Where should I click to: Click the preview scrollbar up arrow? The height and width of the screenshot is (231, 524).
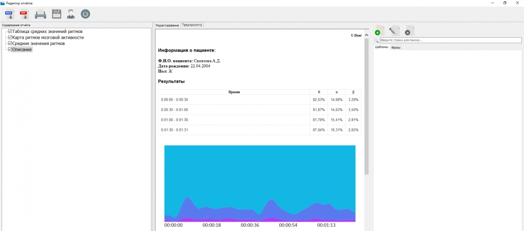point(366,35)
